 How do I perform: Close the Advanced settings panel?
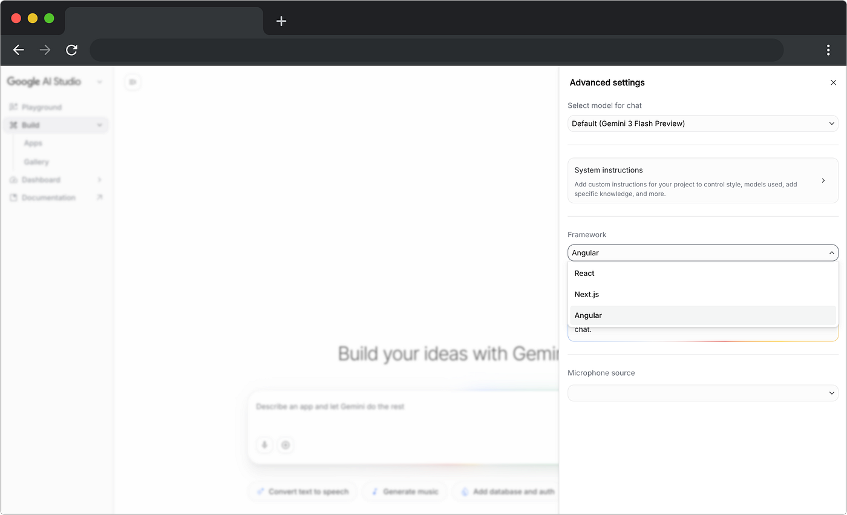[833, 82]
